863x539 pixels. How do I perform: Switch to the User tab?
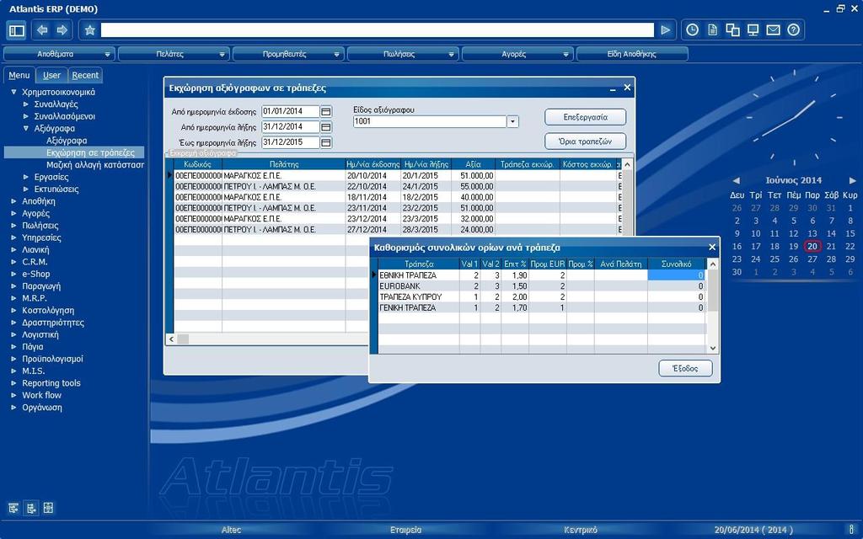click(51, 75)
